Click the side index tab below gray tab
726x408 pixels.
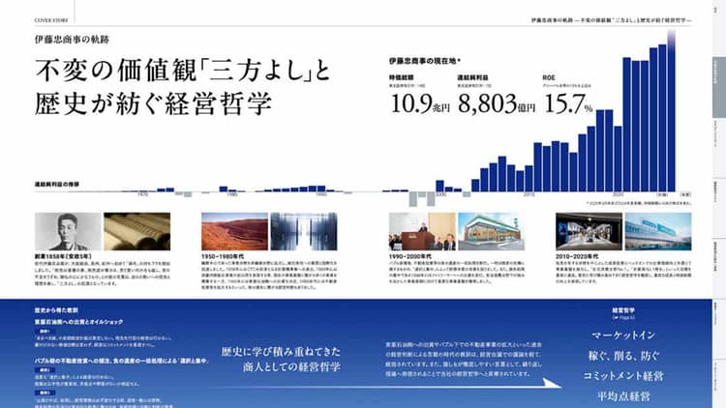click(718, 148)
